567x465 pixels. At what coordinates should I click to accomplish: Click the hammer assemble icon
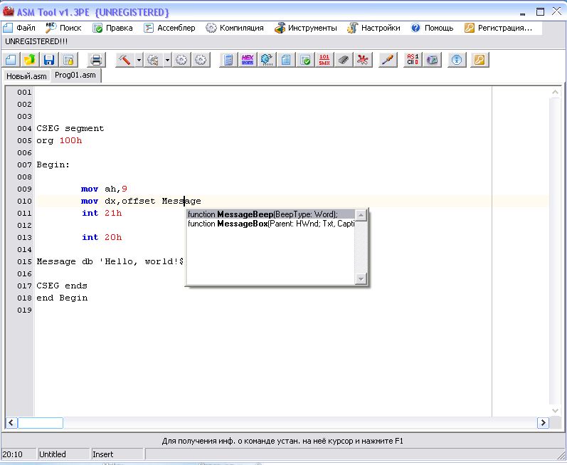tap(124, 60)
